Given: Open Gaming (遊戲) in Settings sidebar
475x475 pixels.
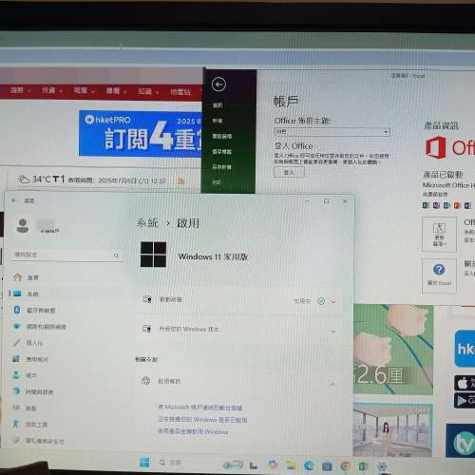Looking at the screenshot, I should (x=25, y=408).
